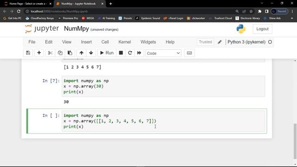Image resolution: width=297 pixels, height=167 pixels.
Task: Switch to the NumMpy Jupyter Notebook tab
Action: 78,4
